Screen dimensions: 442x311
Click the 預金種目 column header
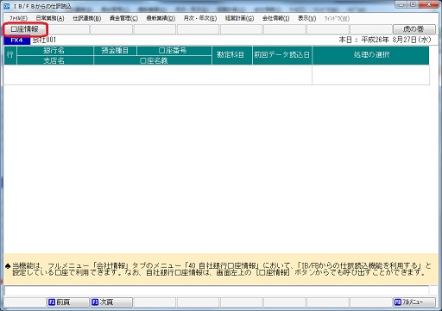pyautogui.click(x=115, y=51)
